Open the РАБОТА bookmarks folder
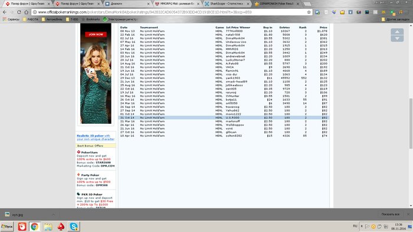This screenshot has width=413, height=232. coord(31,19)
